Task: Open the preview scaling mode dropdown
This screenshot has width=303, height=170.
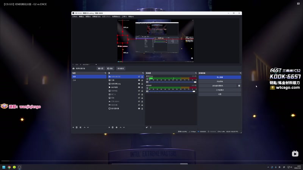Action: pyautogui.click(x=89, y=65)
